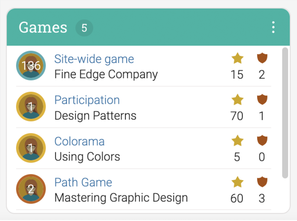The height and width of the screenshot is (221, 297).
Task: Click the shield icon for Mastering Graphic Design
Action: pyautogui.click(x=262, y=182)
